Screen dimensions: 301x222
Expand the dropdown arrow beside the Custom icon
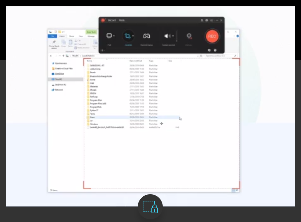133,36
